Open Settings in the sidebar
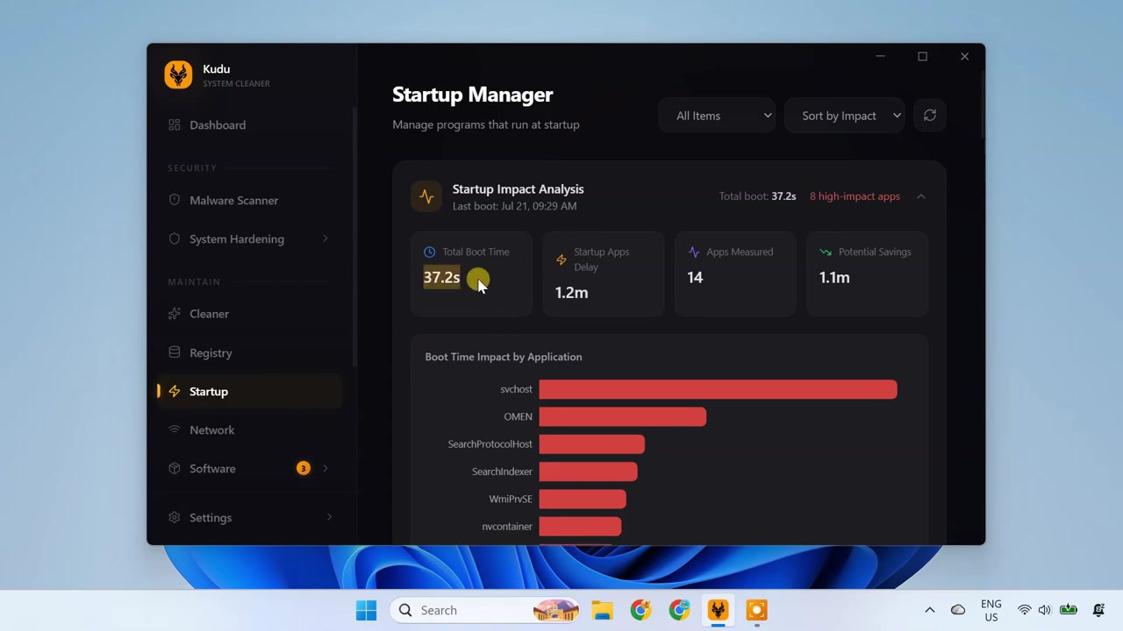Screen dimensions: 1123x631 point(250,517)
